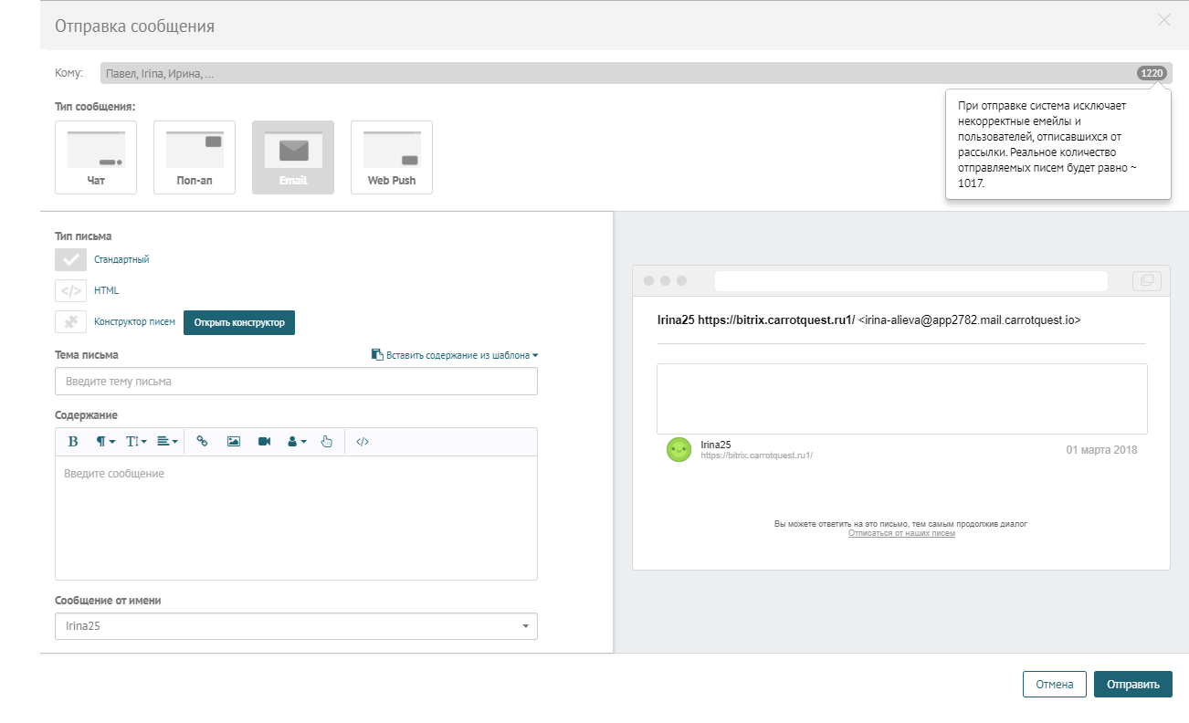Close the Отправка сообщения dialog
This screenshot has height=723, width=1189.
tap(1164, 20)
